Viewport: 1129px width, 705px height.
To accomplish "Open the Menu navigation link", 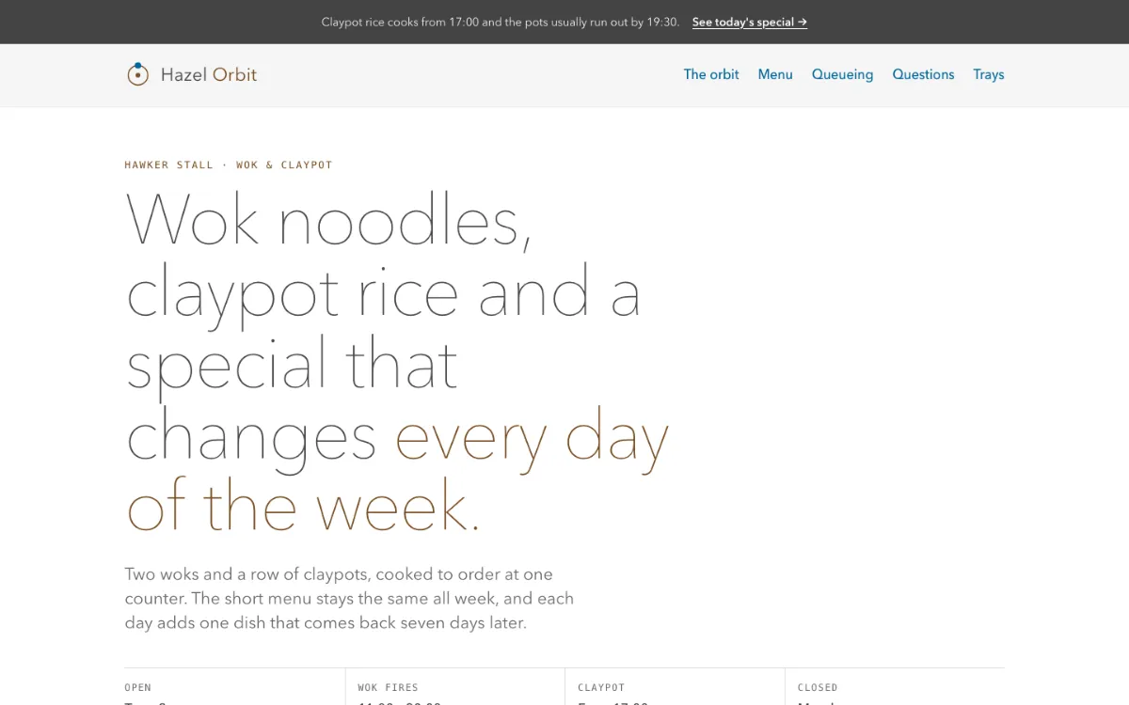I will 775,74.
